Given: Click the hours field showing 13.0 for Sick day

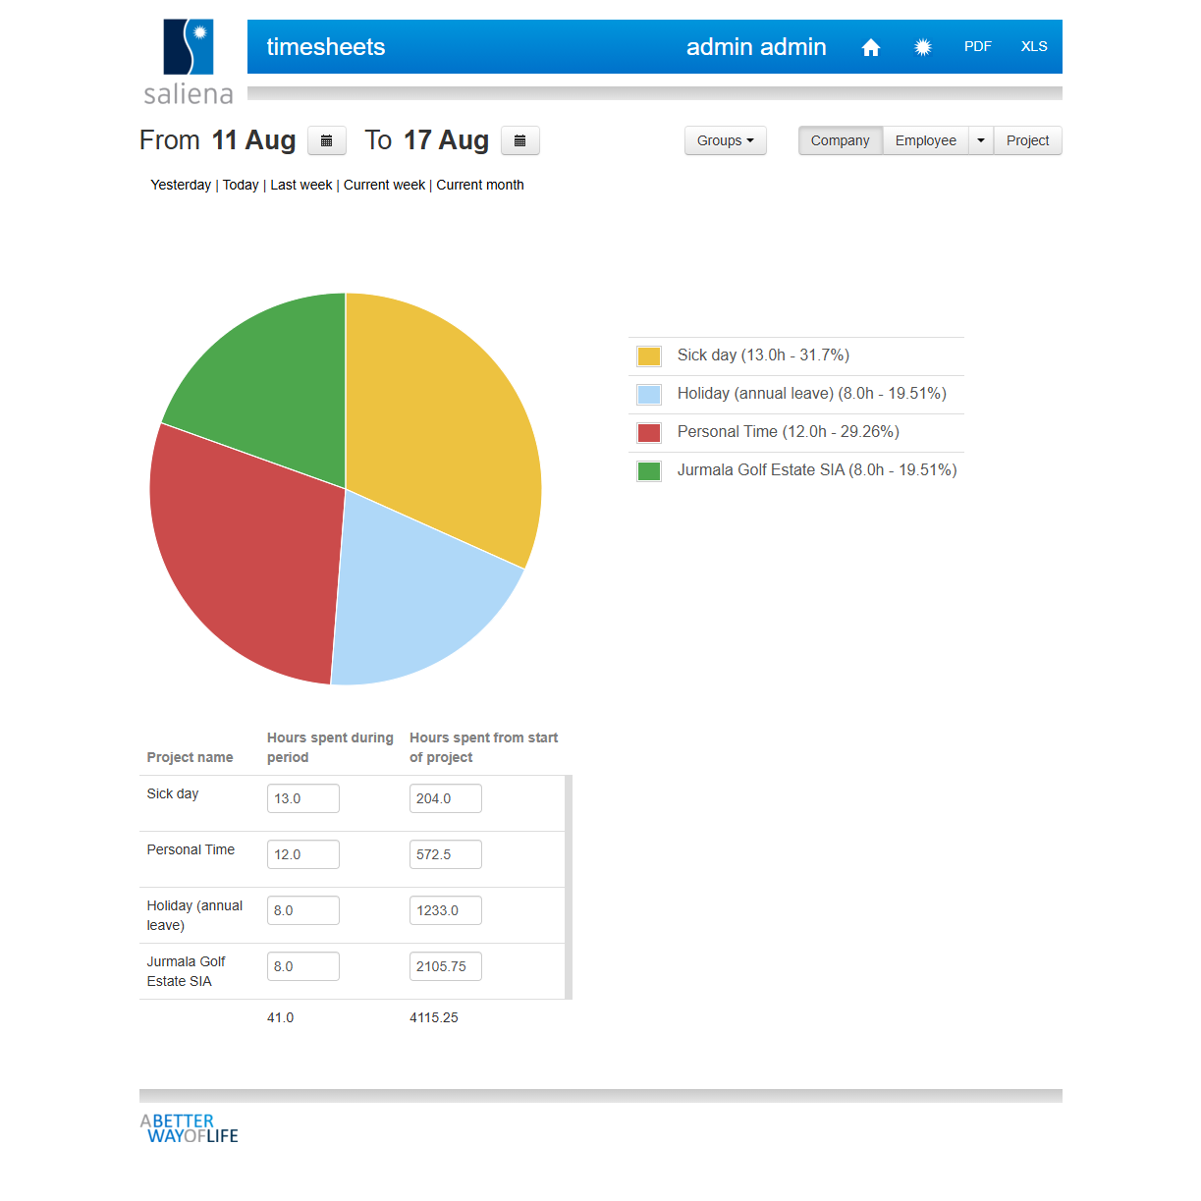Looking at the screenshot, I should pos(302,798).
